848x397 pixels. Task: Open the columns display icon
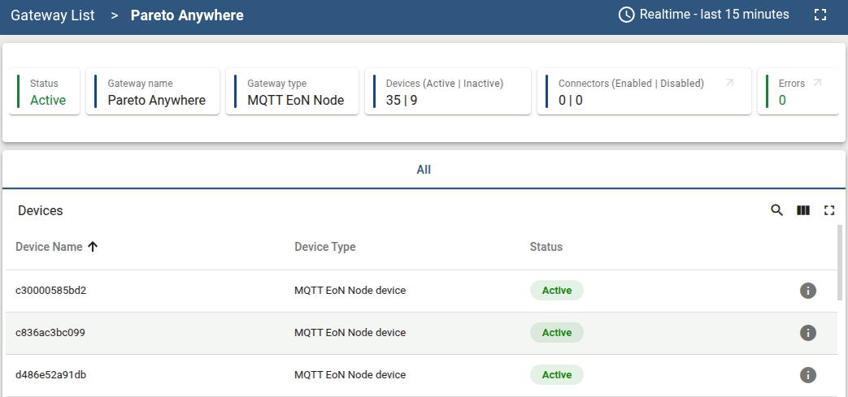(x=803, y=210)
